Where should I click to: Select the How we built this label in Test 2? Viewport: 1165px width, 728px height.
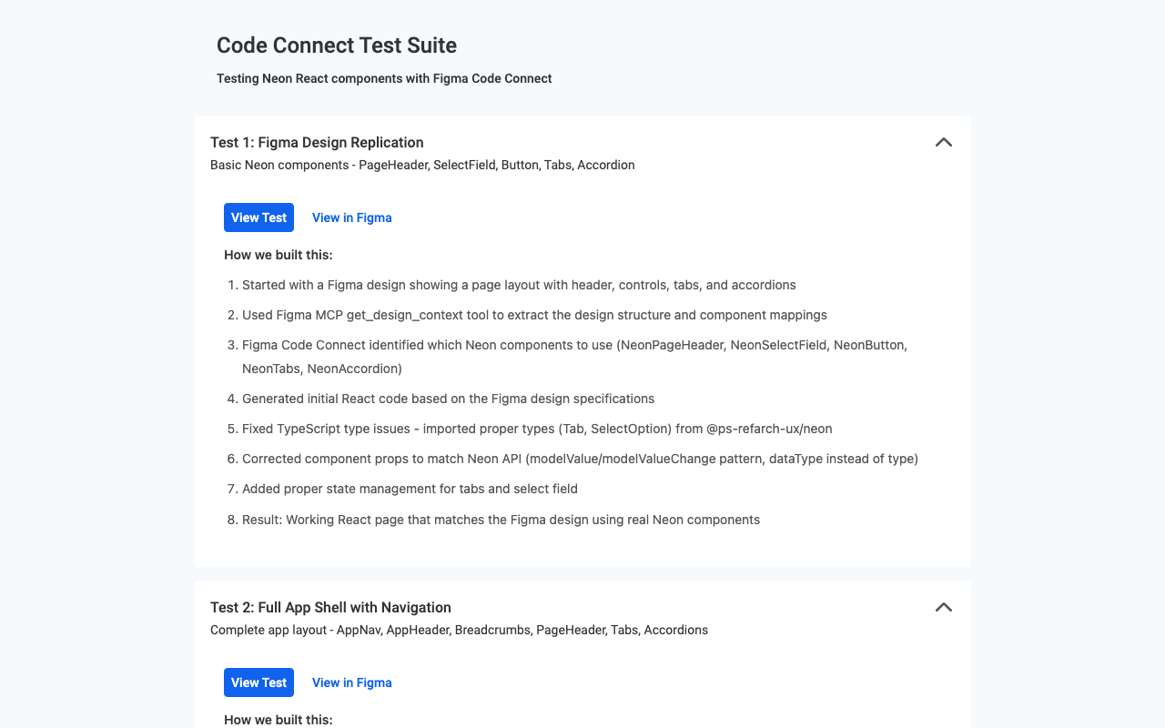[x=279, y=720]
